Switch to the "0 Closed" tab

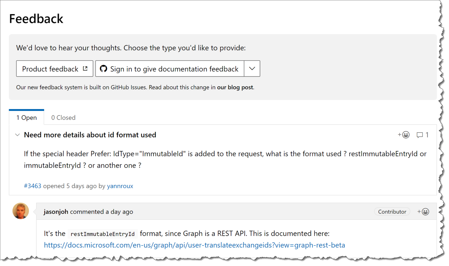click(63, 117)
